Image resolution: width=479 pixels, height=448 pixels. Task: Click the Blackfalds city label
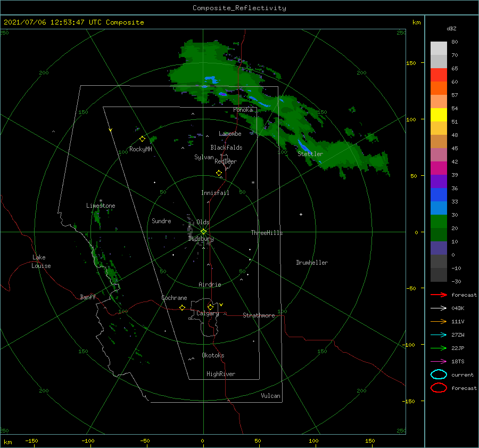click(x=226, y=148)
